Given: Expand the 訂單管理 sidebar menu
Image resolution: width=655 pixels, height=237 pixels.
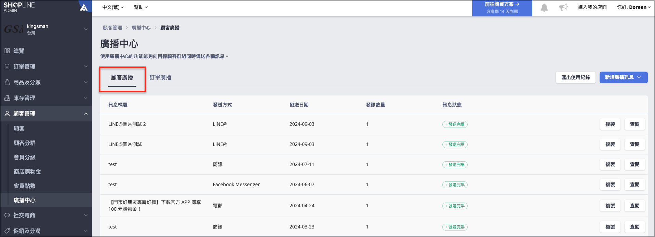Looking at the screenshot, I should point(86,66).
